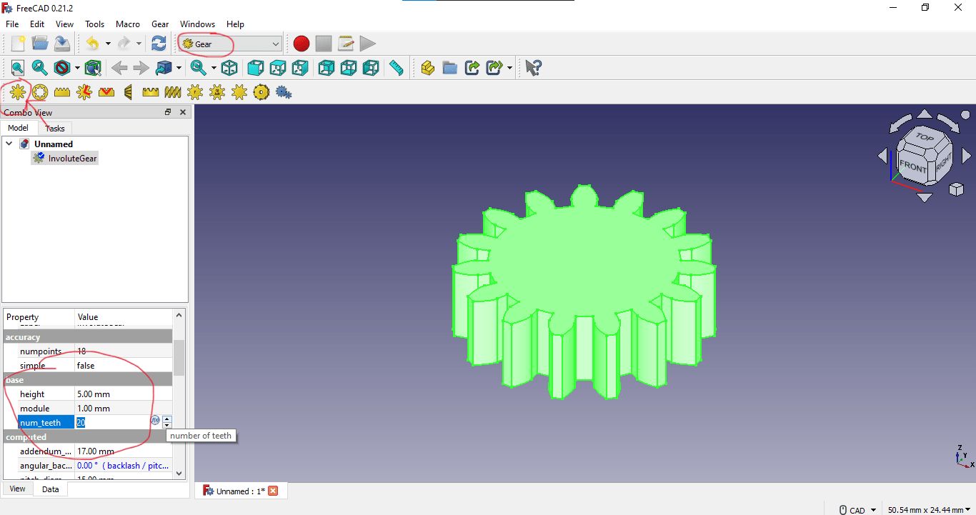Open CAD navigation style menu
976x515 pixels.
click(857, 510)
